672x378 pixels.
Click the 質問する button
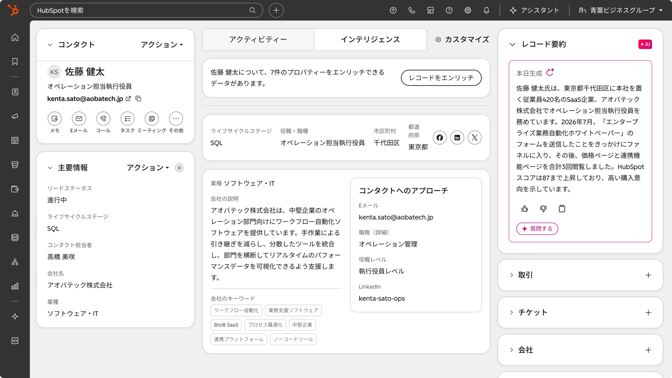click(537, 229)
